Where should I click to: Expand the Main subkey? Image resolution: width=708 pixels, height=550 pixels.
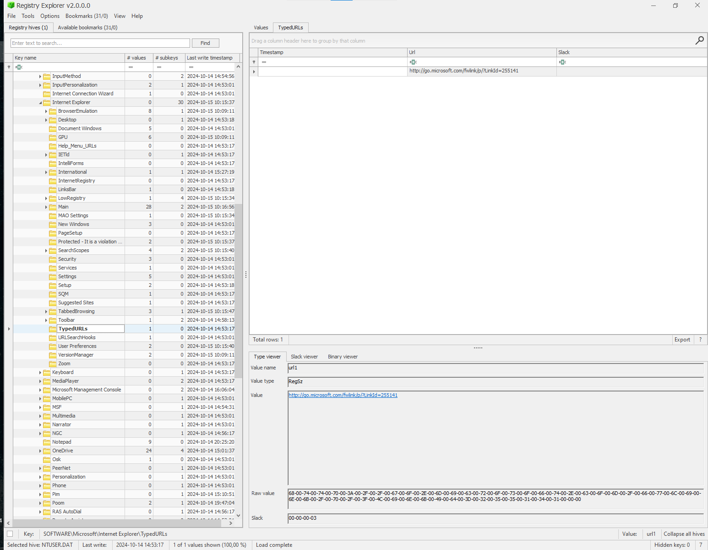46,207
